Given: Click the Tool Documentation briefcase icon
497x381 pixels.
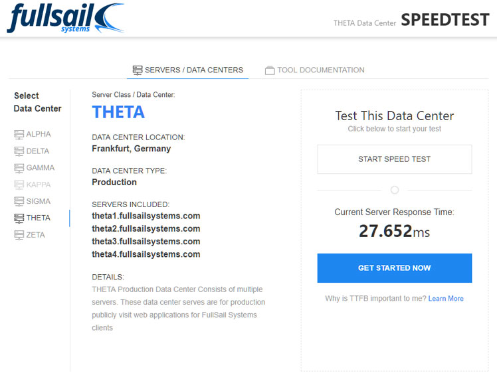Looking at the screenshot, I should tap(270, 70).
